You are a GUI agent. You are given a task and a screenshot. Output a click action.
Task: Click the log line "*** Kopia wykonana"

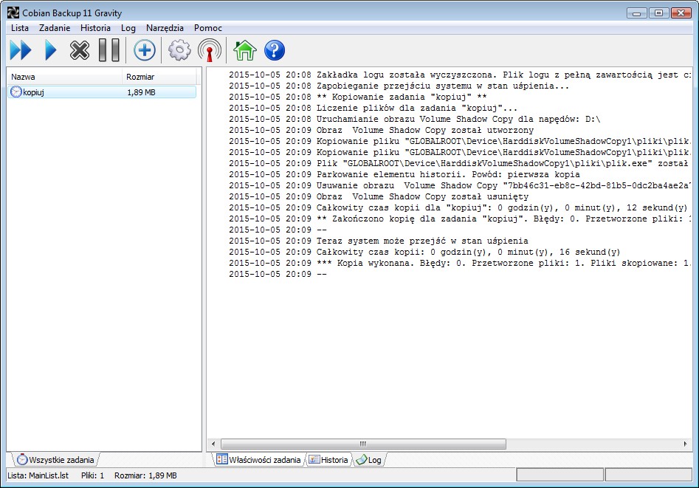460,263
